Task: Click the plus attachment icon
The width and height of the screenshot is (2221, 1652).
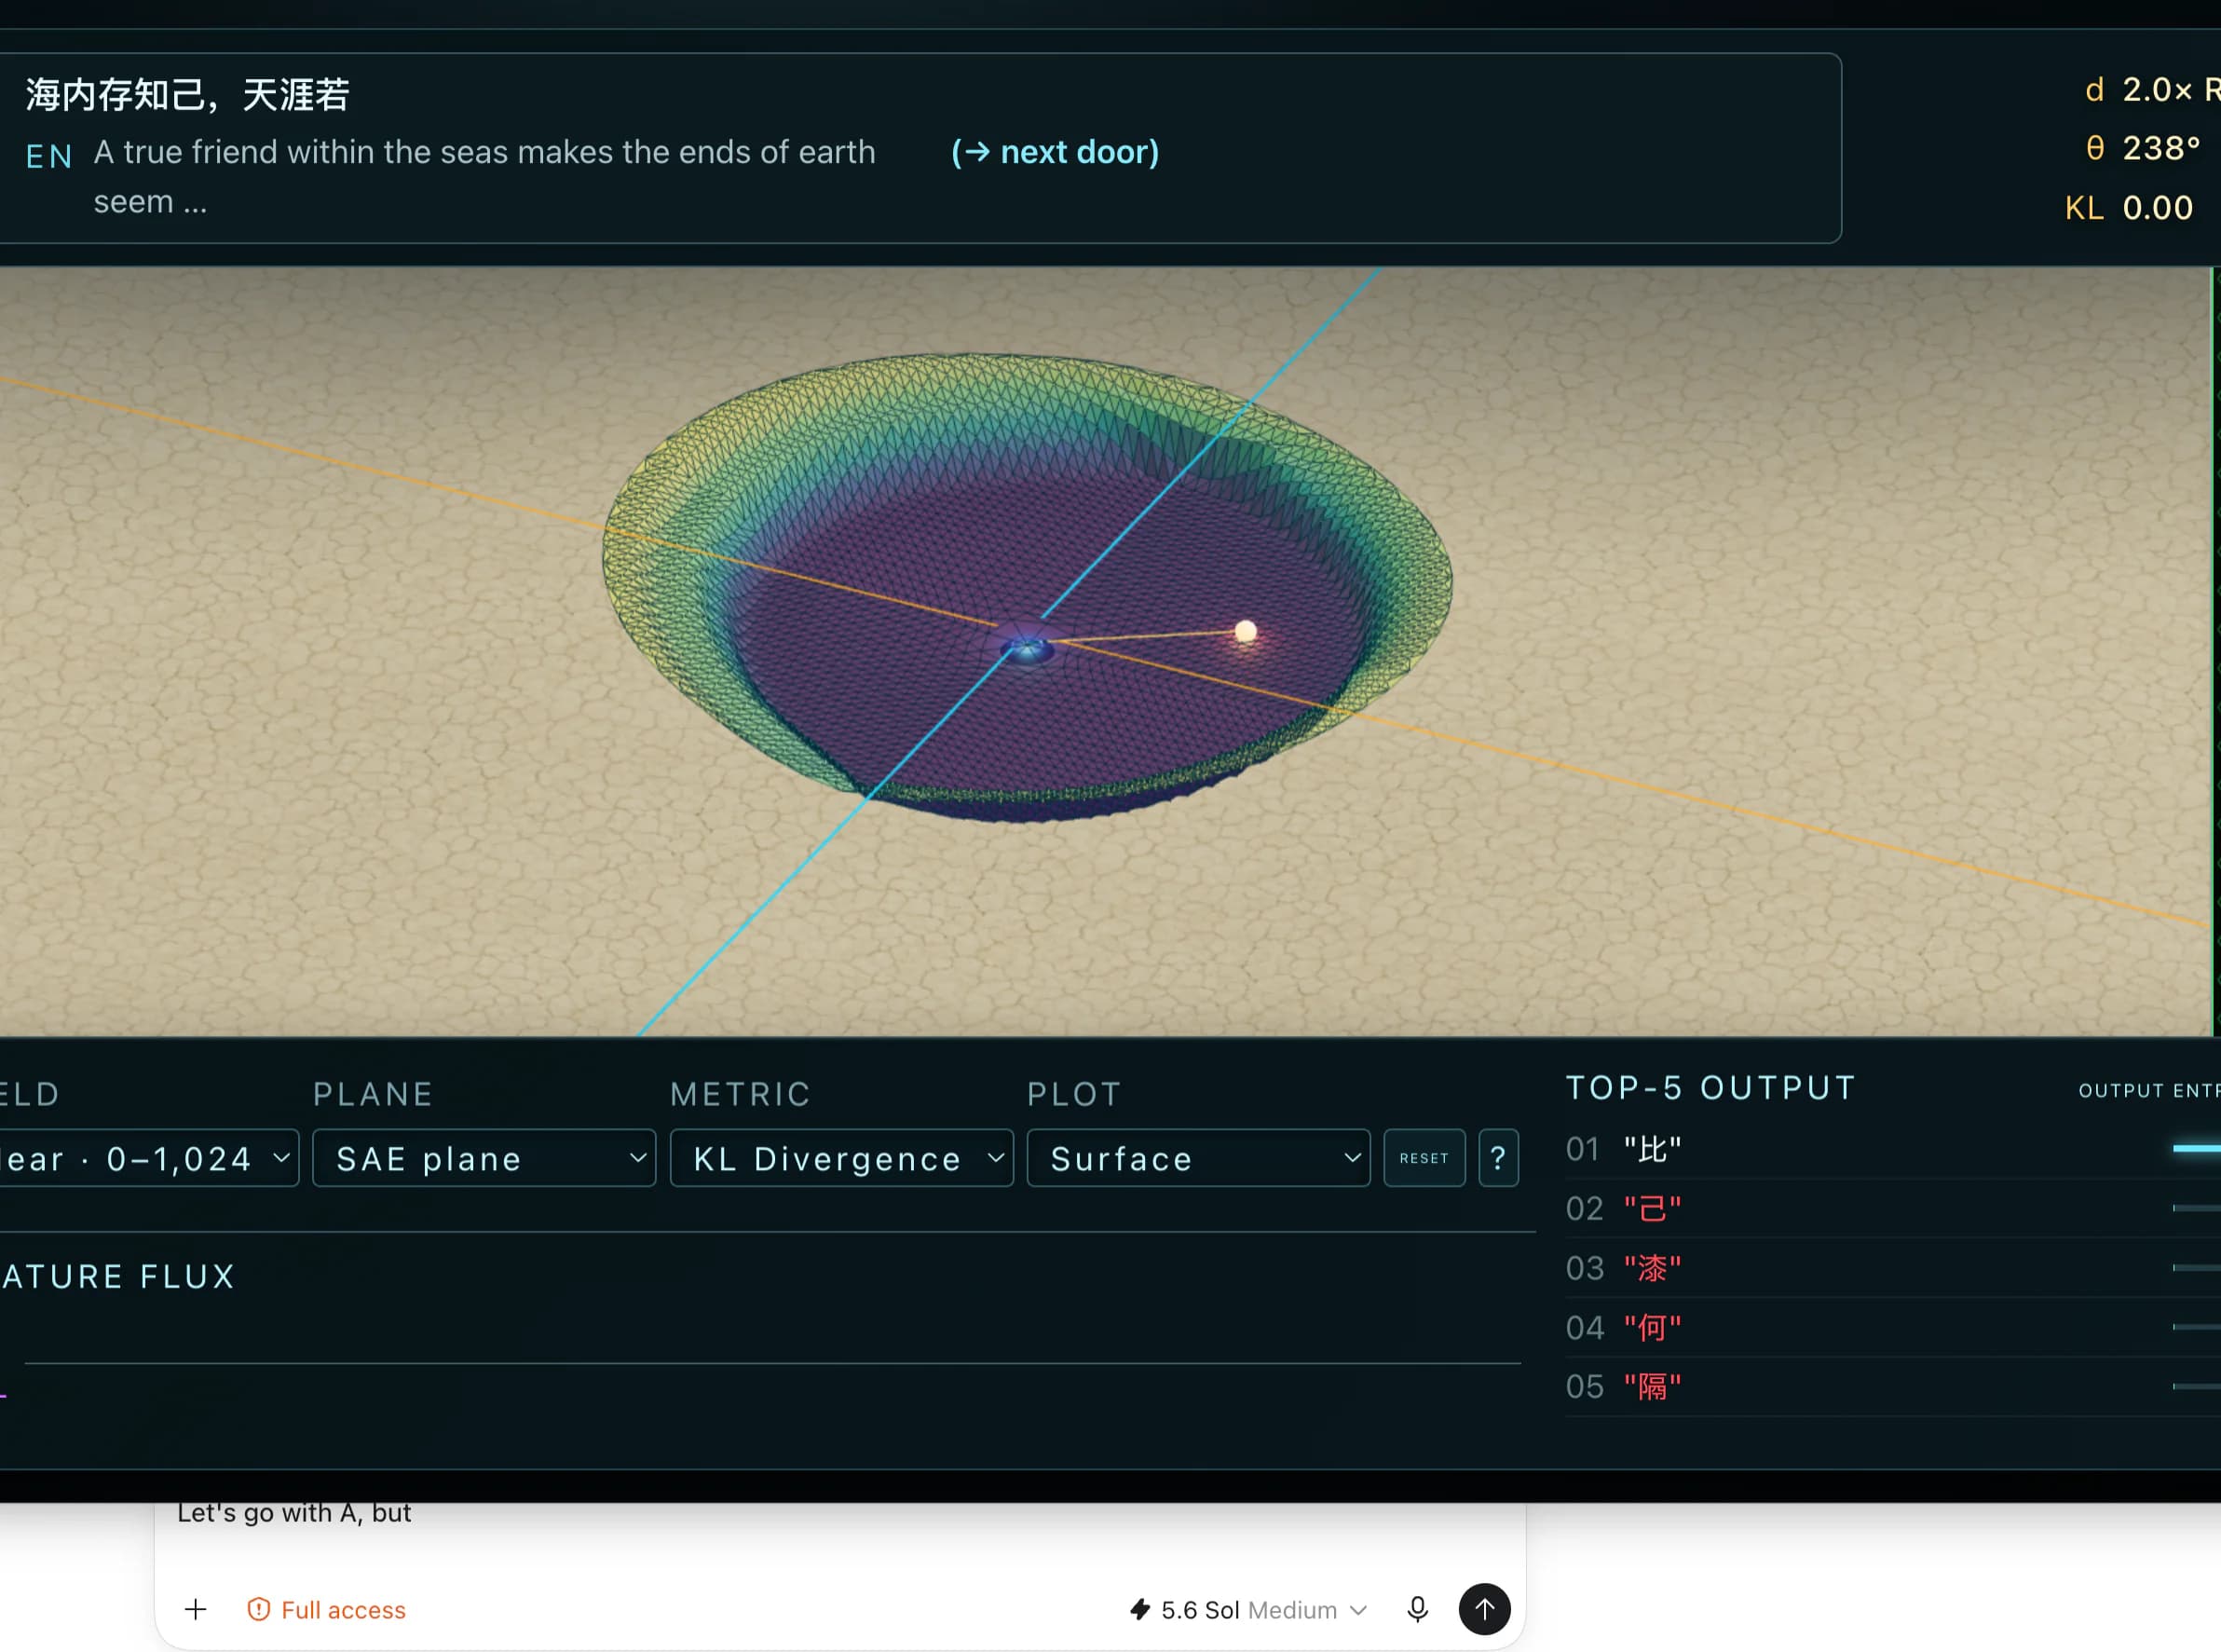Action: (196, 1609)
